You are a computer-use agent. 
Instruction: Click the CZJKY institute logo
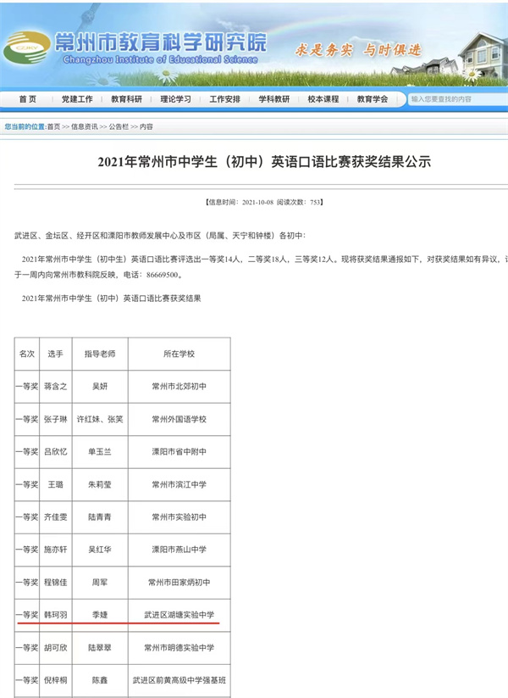click(x=26, y=47)
